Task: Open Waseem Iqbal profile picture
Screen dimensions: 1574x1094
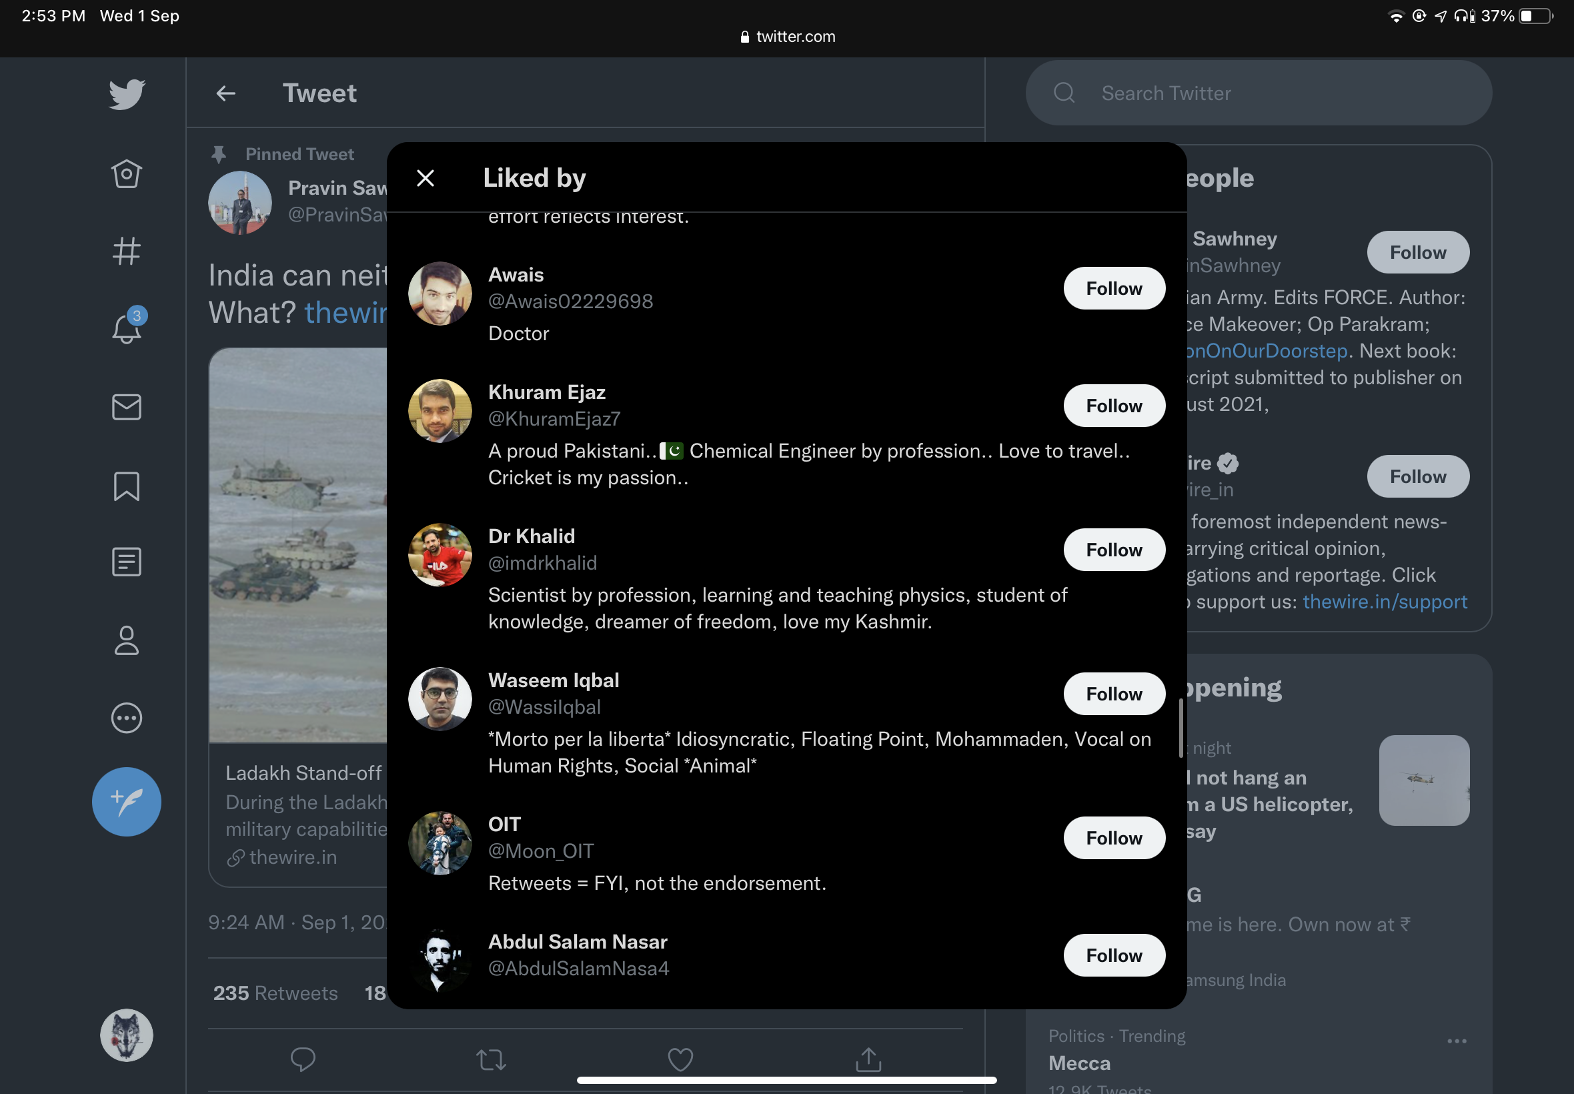Action: tap(440, 698)
